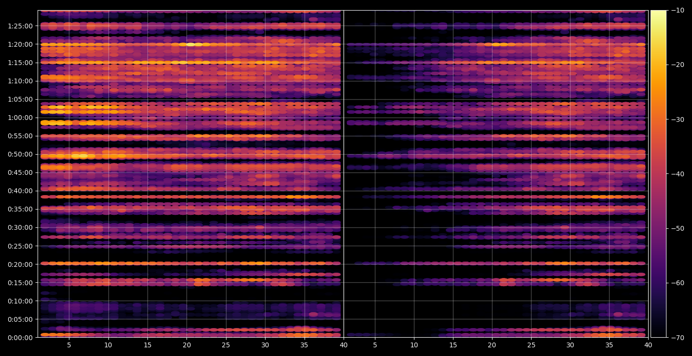Image resolution: width=692 pixels, height=356 pixels.
Task: Click x-axis tick 35 under the left heatmap
Action: click(x=304, y=345)
